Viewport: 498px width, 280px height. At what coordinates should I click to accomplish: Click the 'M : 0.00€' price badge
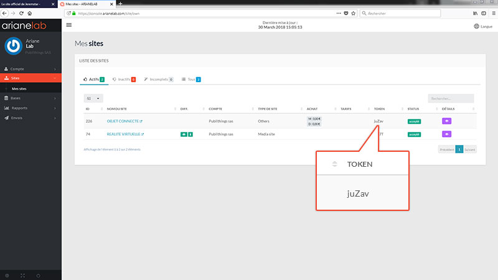coord(314,119)
